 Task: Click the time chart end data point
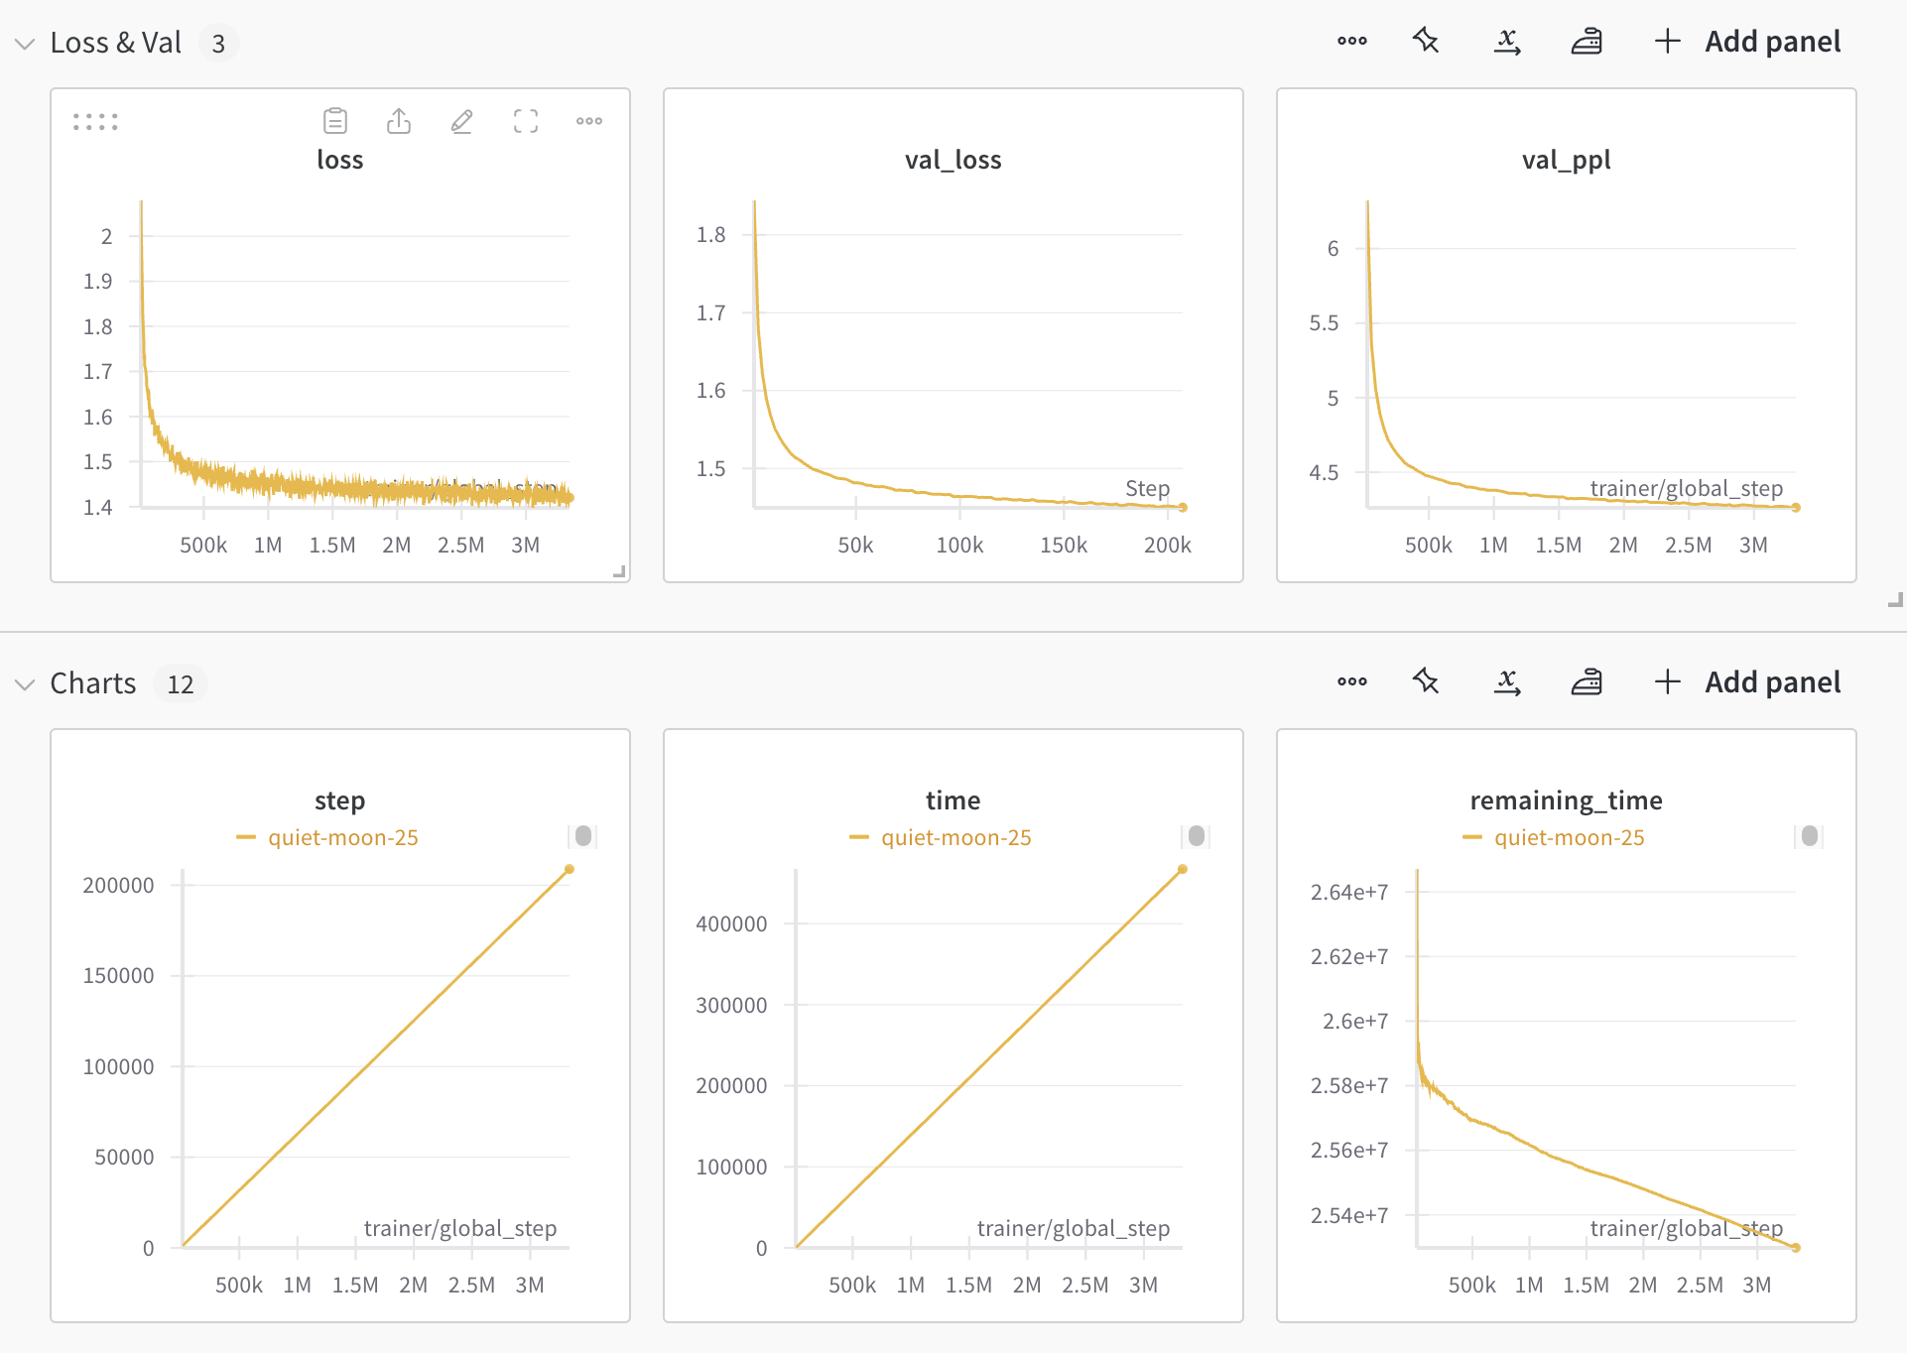(1183, 869)
